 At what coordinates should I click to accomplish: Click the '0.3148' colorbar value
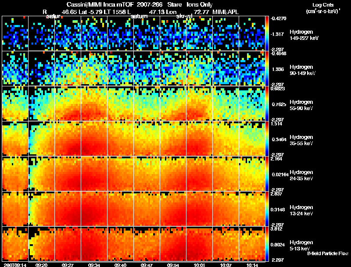pos(278,210)
